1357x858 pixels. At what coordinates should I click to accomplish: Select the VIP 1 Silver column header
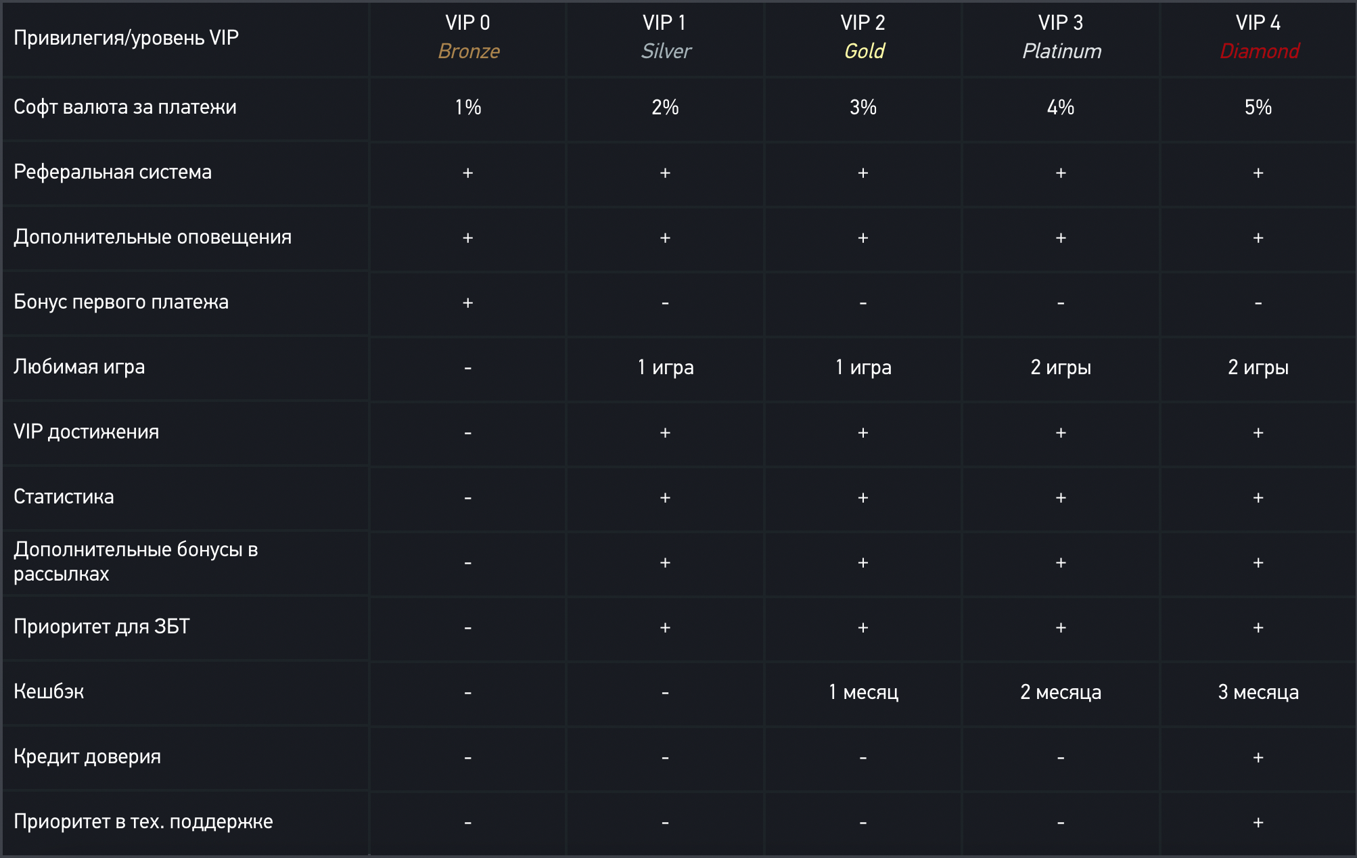[666, 37]
